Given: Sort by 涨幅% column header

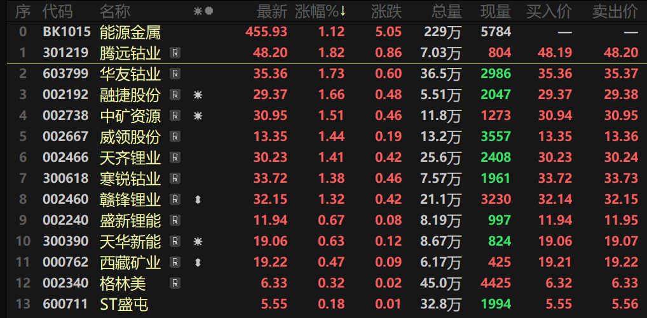Looking at the screenshot, I should click(320, 12).
